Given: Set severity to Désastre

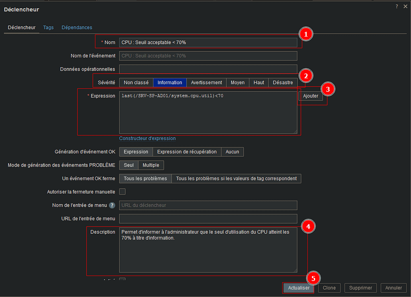Looking at the screenshot, I should [x=283, y=83].
